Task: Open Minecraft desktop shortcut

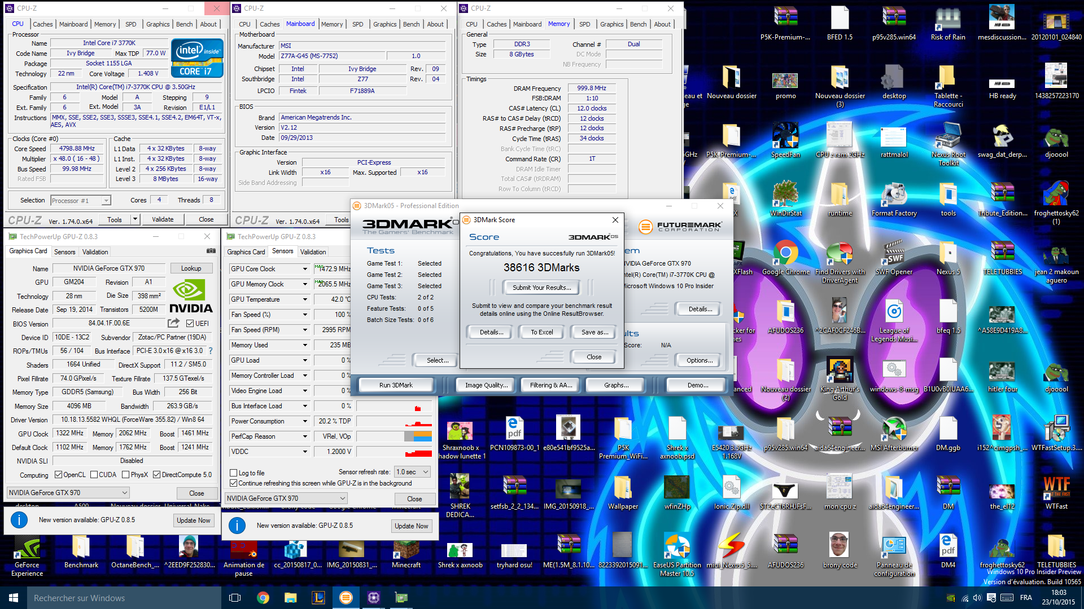Action: tap(406, 551)
